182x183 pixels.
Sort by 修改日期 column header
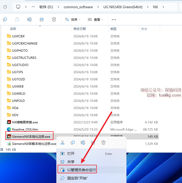click(x=80, y=29)
